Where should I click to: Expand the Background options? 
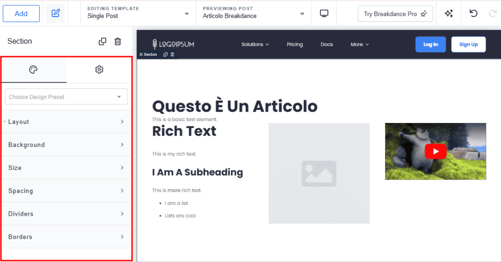click(x=66, y=145)
